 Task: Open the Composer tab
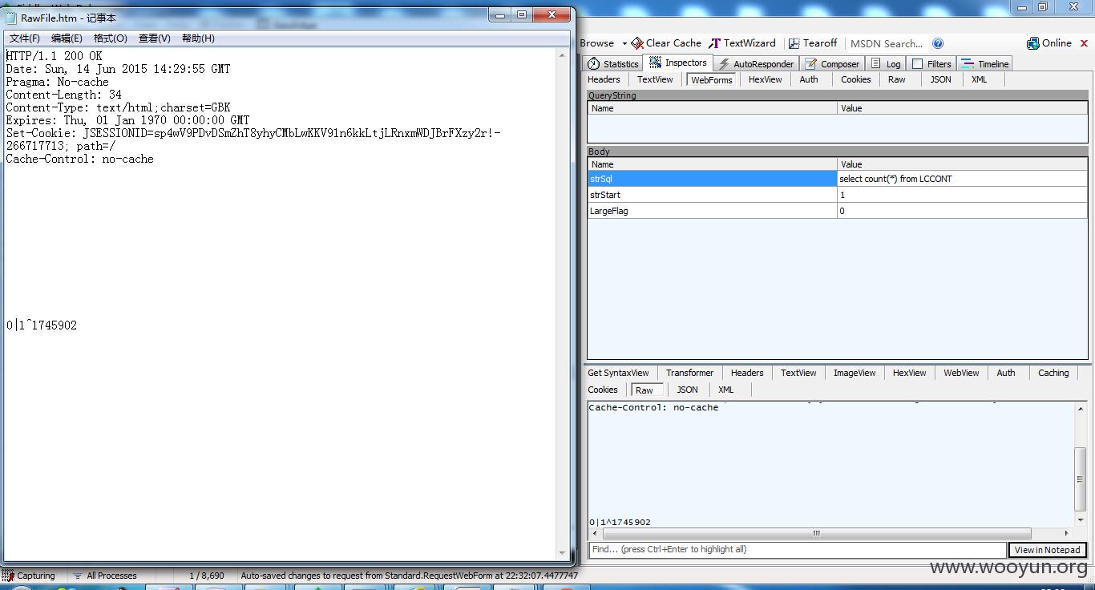point(832,63)
